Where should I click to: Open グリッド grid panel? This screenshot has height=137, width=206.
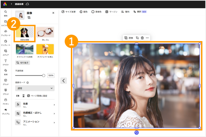tap(6, 82)
